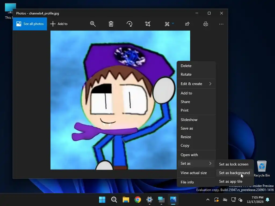Expand the Edit & Create dropdown arrow
The image size is (275, 206).
[173, 23]
